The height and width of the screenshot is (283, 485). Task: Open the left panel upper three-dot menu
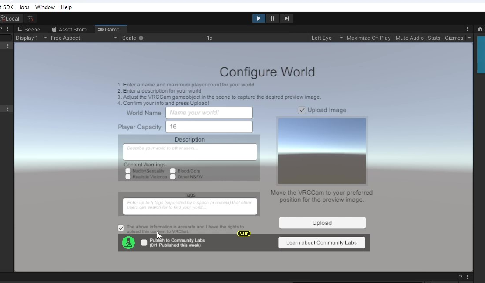pos(8,46)
